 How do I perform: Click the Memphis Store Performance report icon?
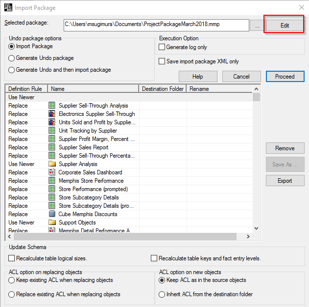52,181
